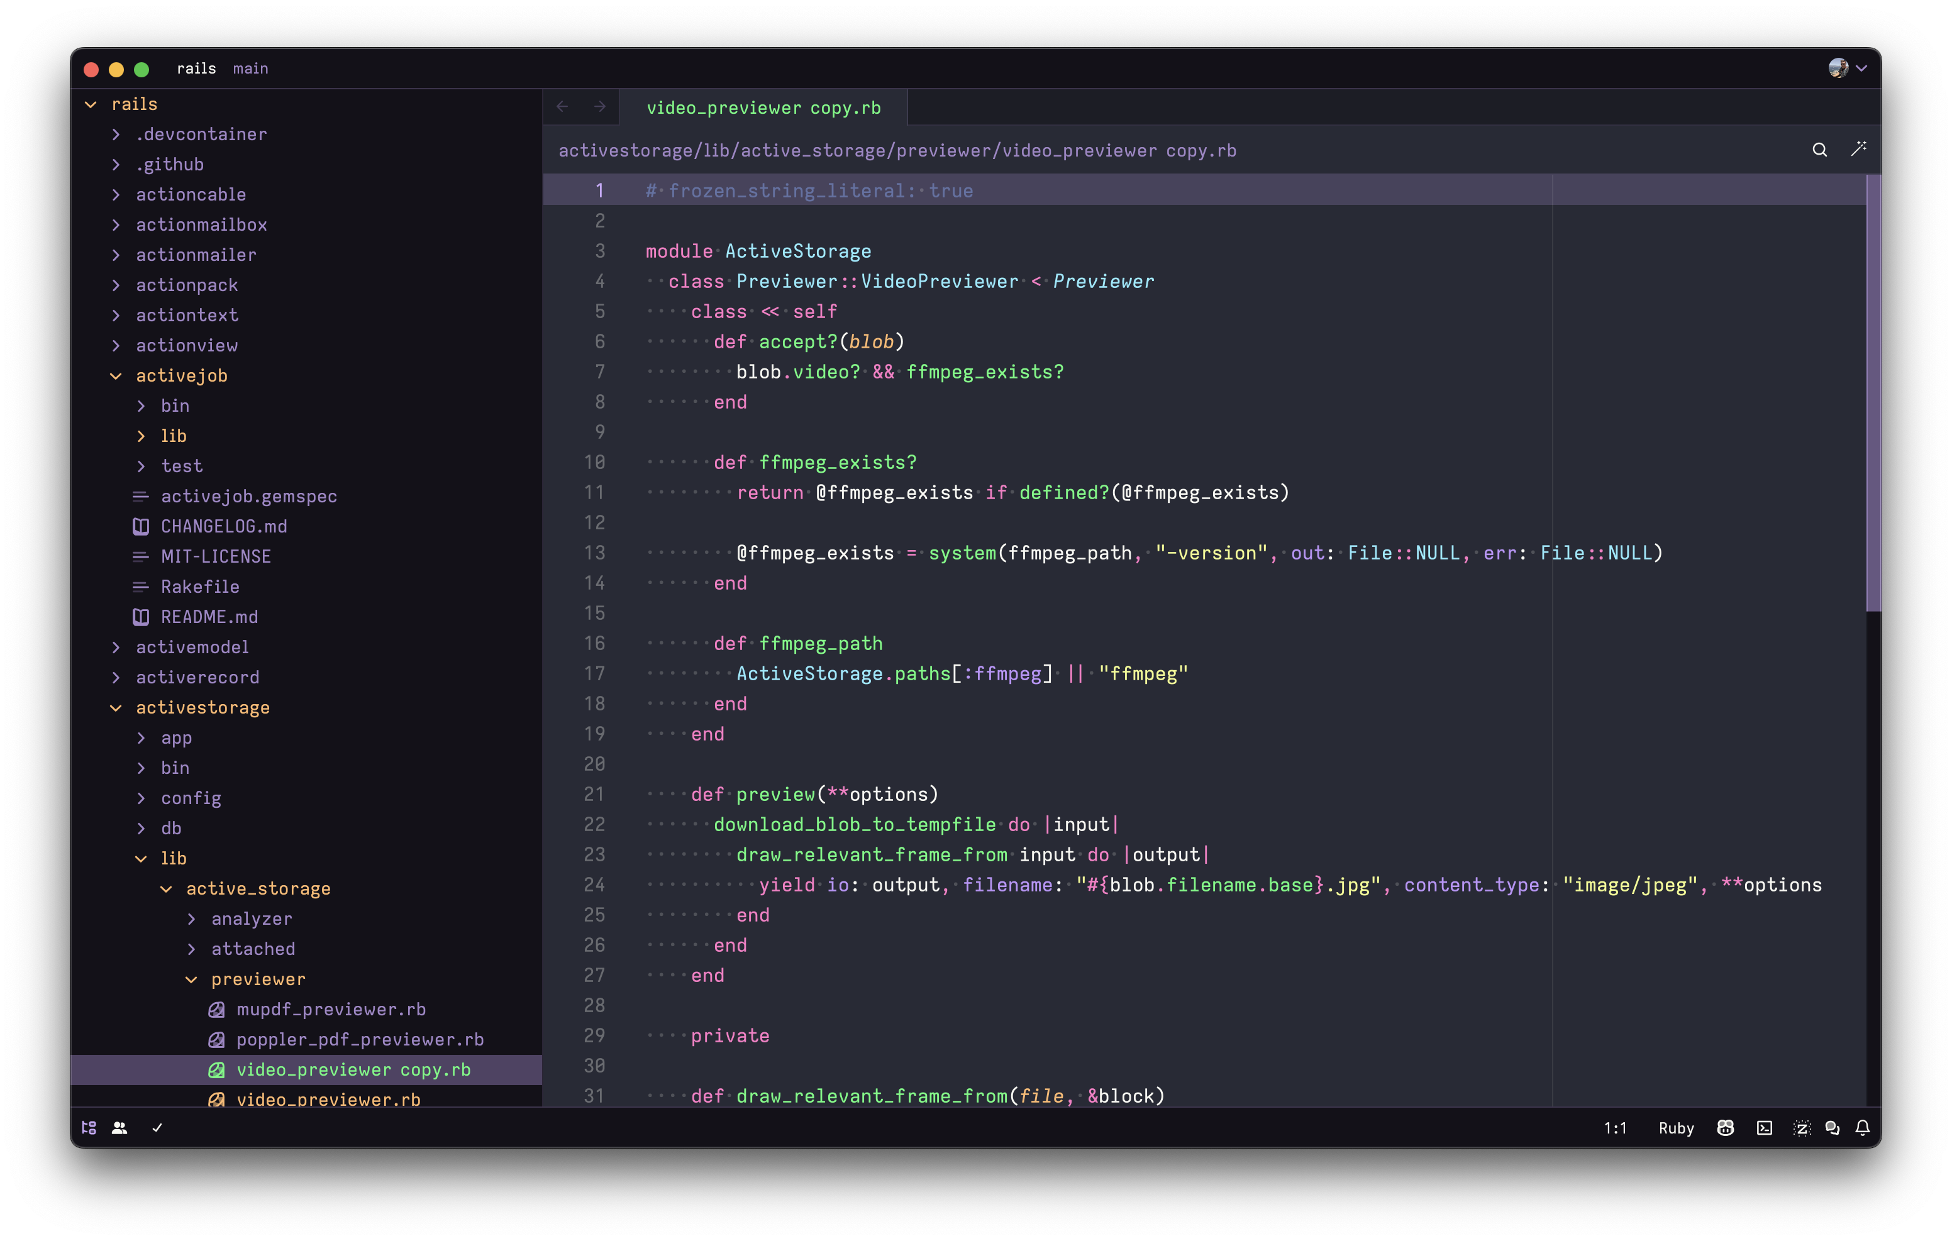Screen dimensions: 1952x1241
Task: Navigate forward with the right arrow
Action: tap(600, 107)
